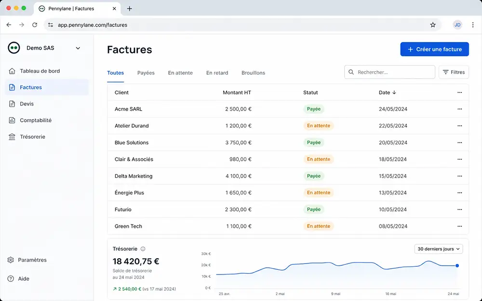The width and height of the screenshot is (482, 301).
Task: Switch to the Toutes tab
Action: coord(115,73)
